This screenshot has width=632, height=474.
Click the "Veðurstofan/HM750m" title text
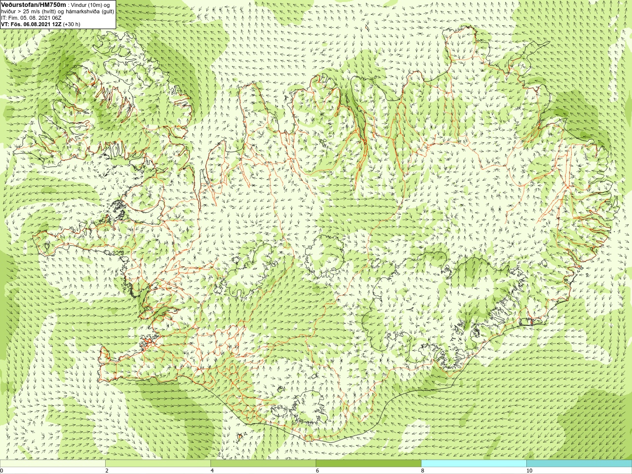(x=34, y=4)
